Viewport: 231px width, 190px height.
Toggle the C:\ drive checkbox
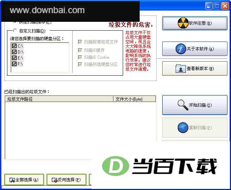point(14,46)
